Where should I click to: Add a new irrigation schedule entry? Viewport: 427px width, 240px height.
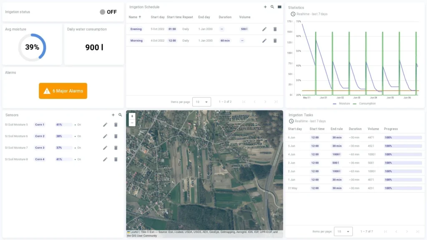(x=265, y=7)
